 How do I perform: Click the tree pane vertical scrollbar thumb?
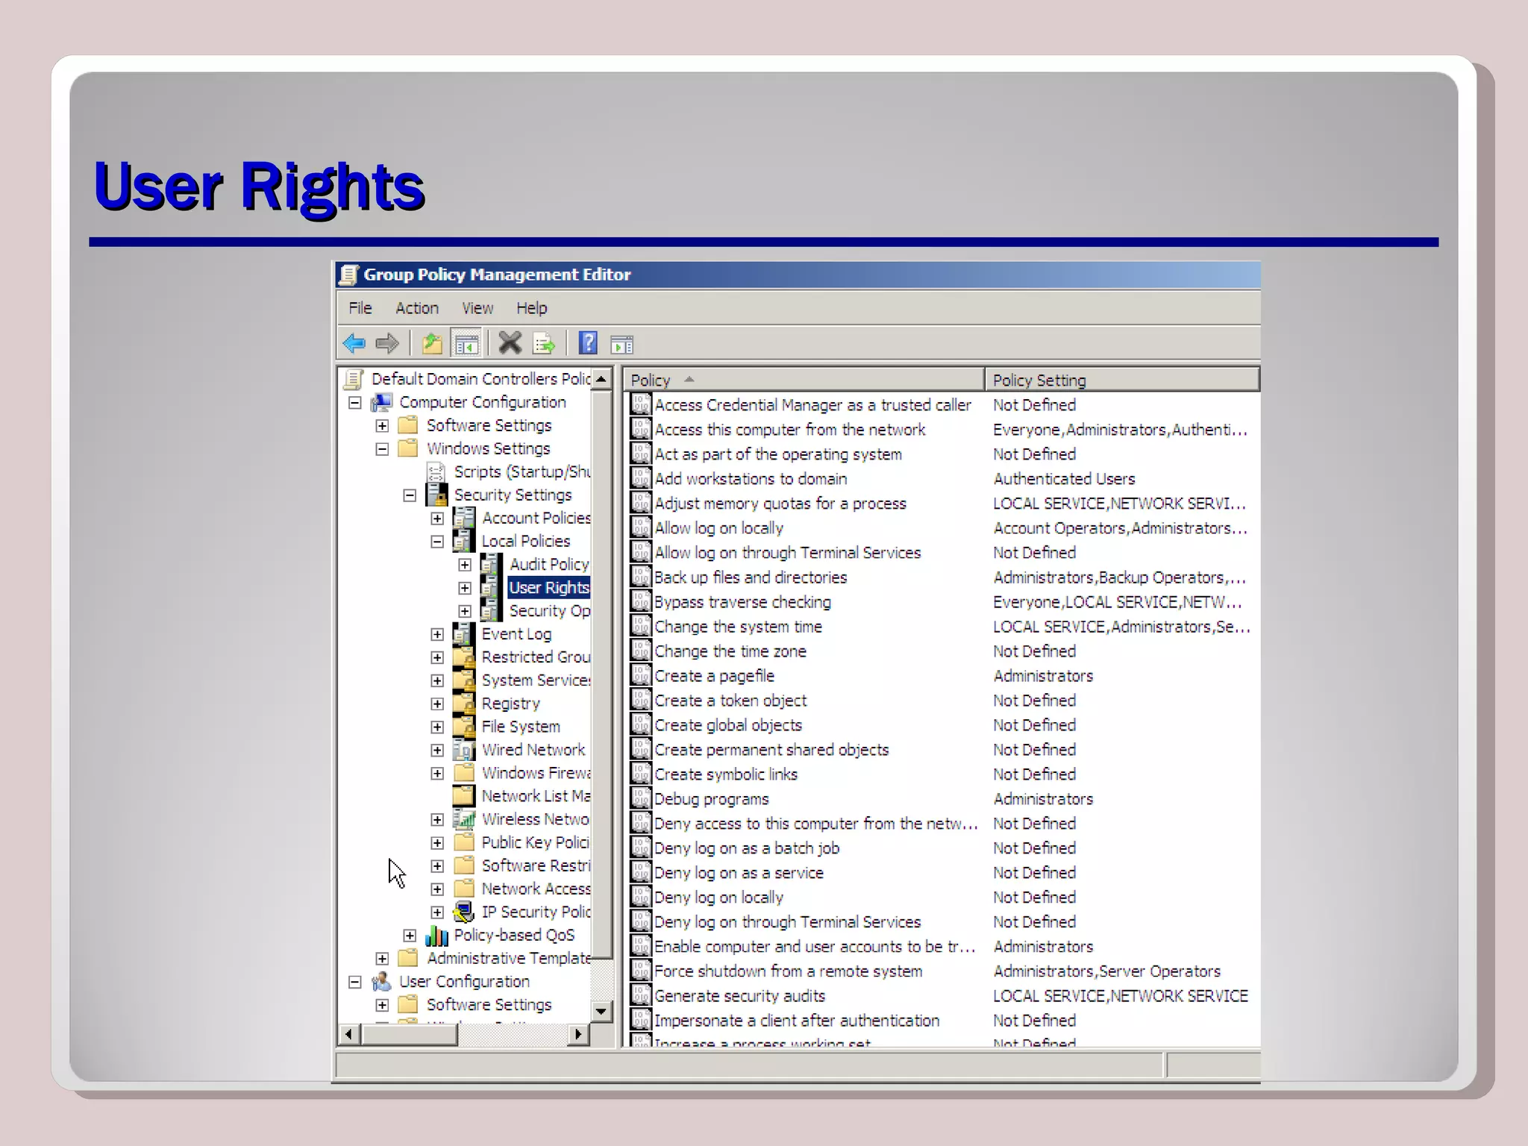601,674
